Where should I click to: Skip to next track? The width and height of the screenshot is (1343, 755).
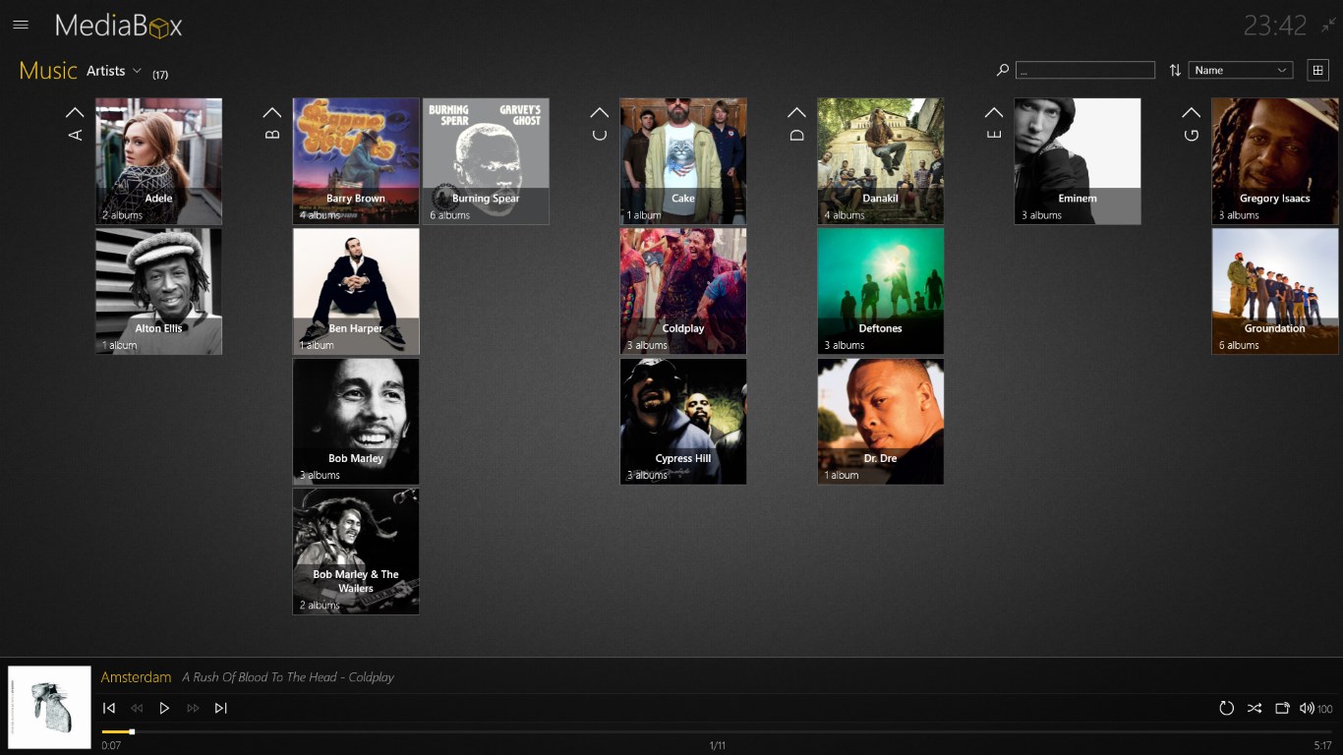click(x=220, y=708)
